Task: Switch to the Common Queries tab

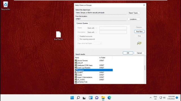Action: pos(82,23)
